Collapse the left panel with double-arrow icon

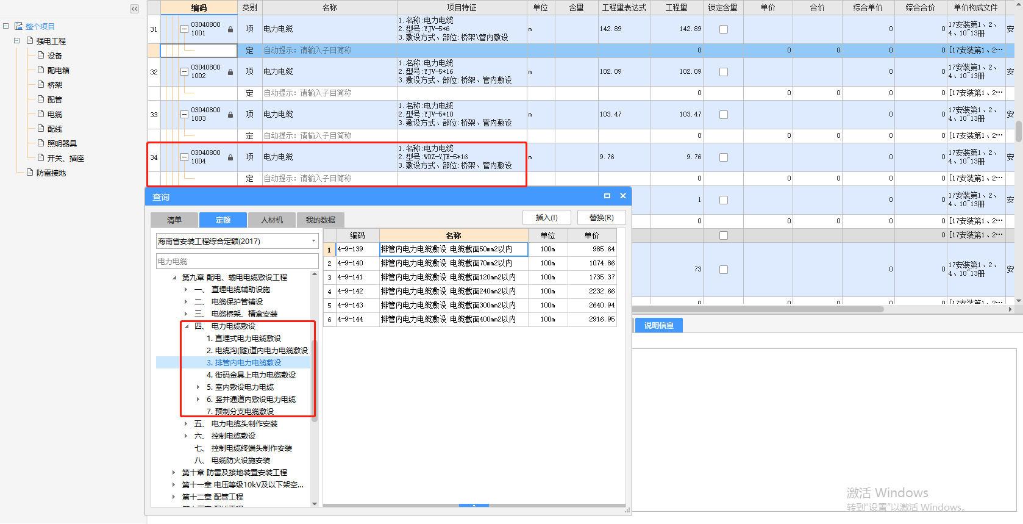tap(134, 9)
